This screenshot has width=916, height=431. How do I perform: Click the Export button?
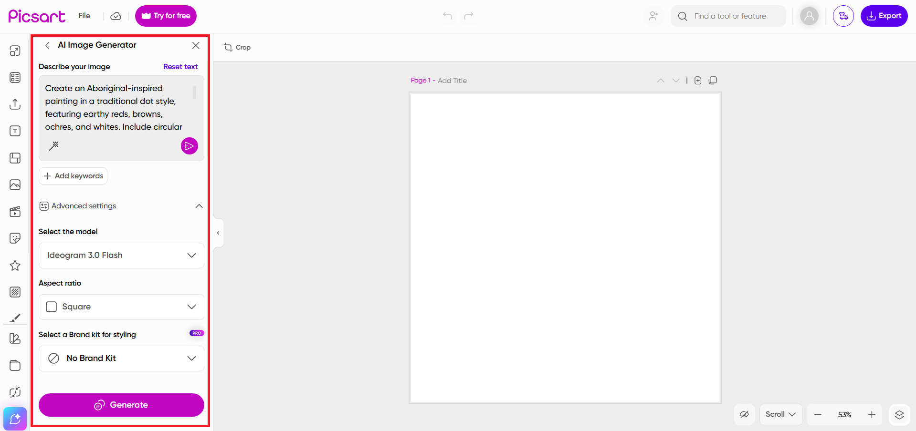click(x=884, y=16)
